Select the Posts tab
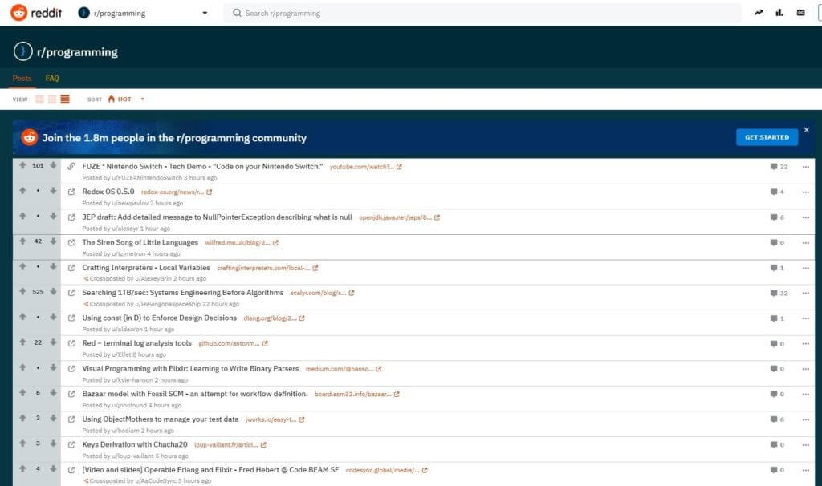 click(21, 78)
